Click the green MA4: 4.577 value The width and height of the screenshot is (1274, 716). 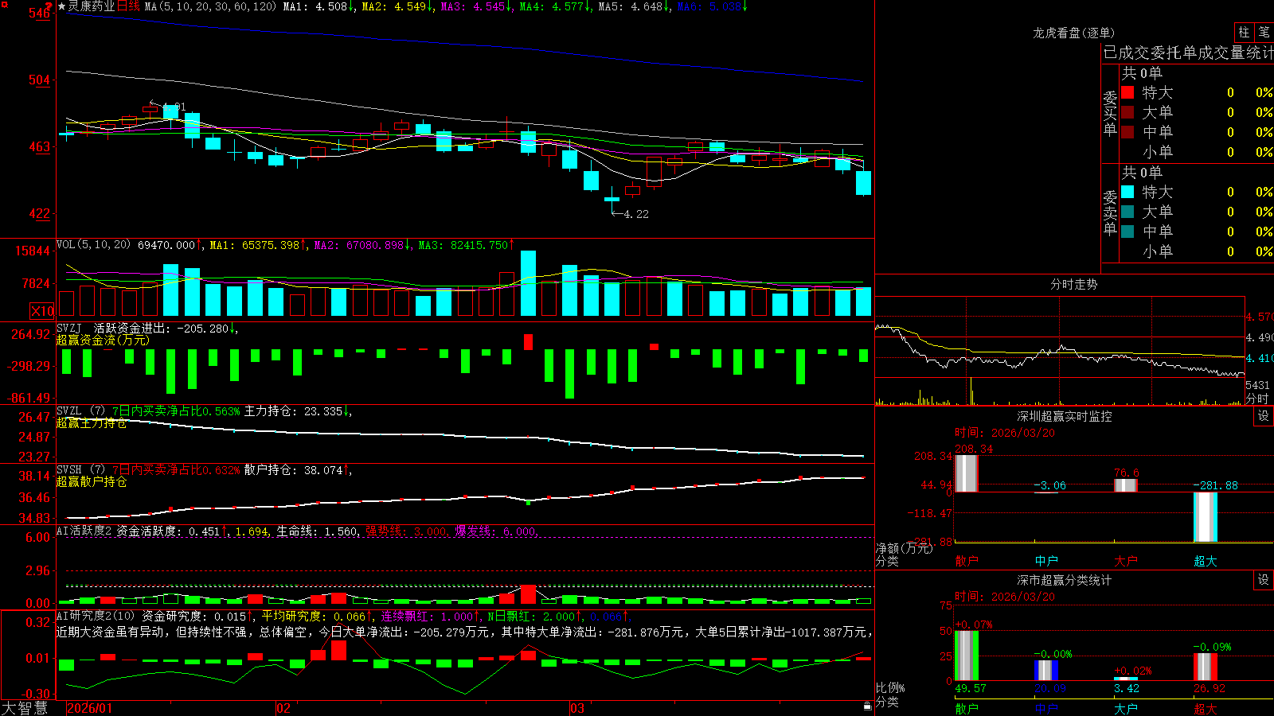pos(555,6)
